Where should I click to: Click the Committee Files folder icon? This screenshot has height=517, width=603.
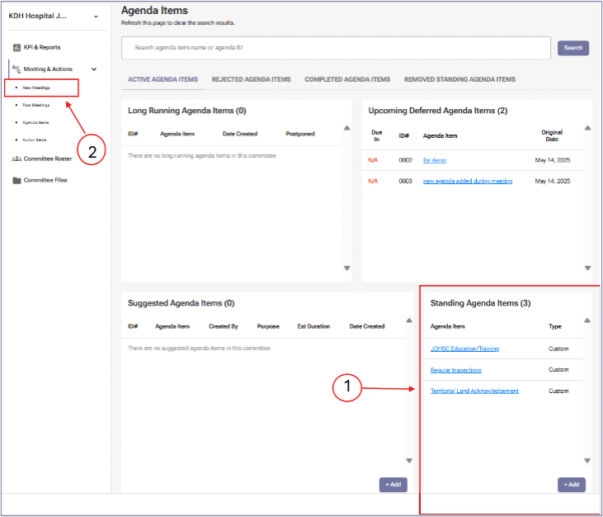[x=16, y=180]
